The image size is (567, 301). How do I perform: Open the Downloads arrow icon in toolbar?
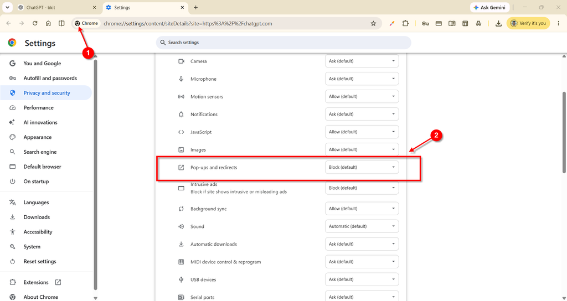click(x=498, y=23)
